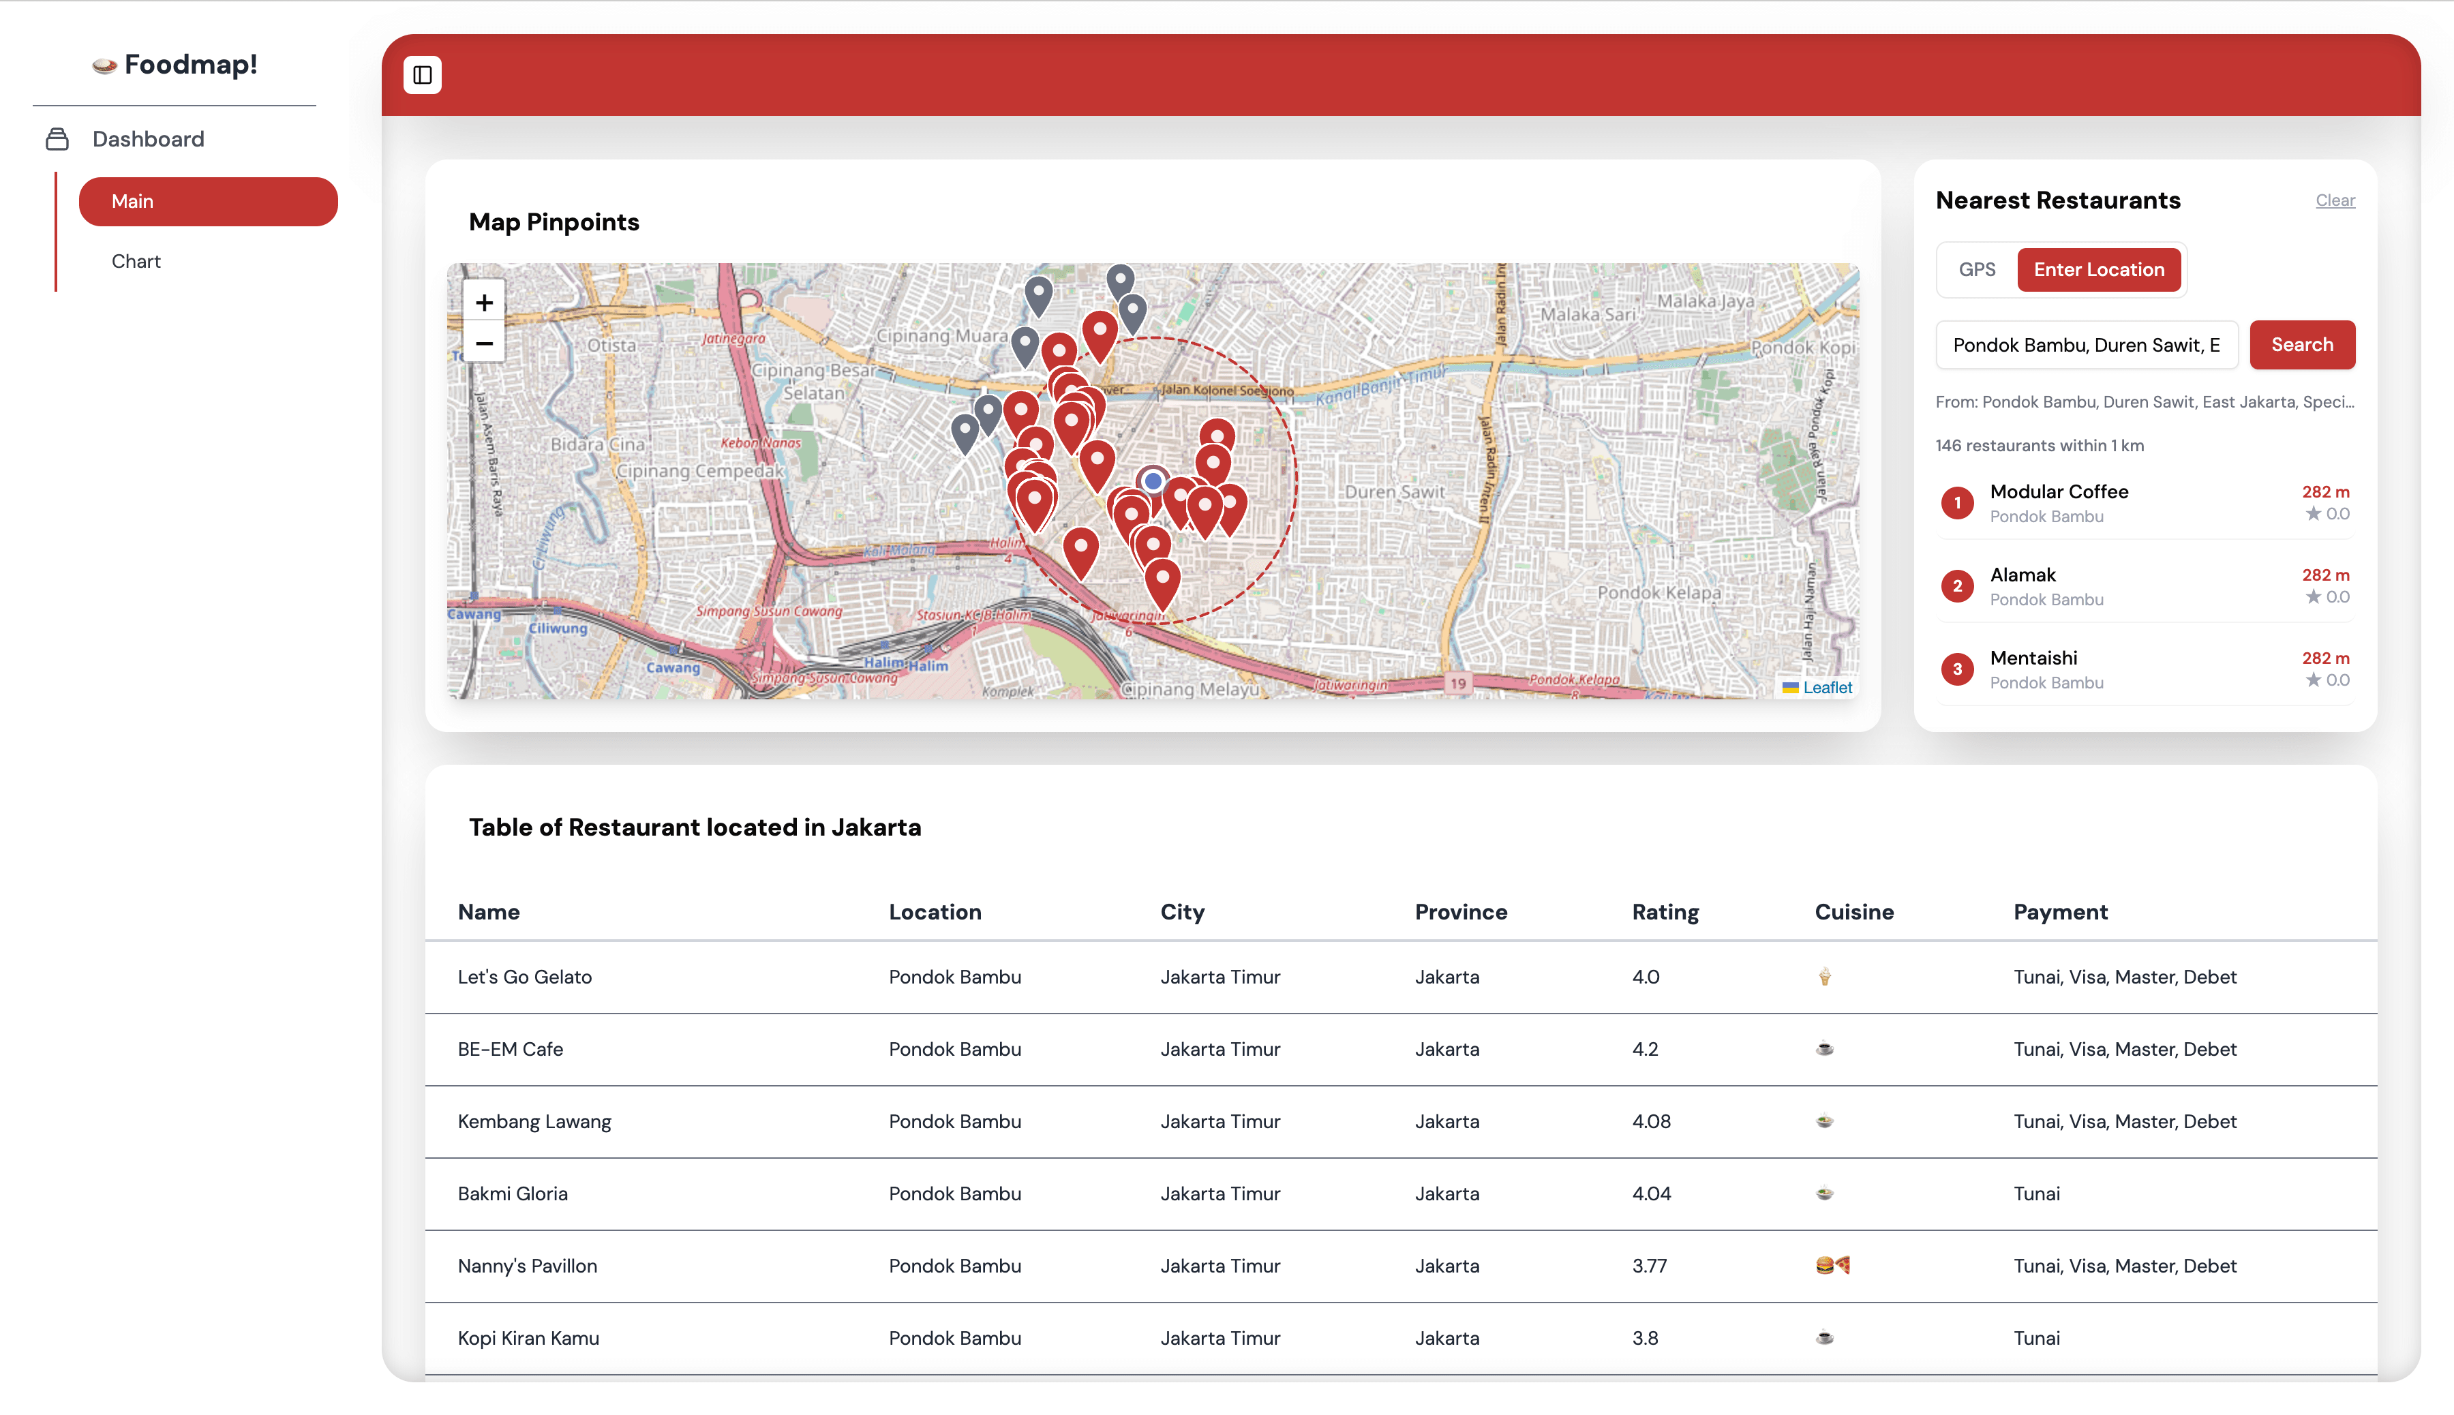The image size is (2454, 1415).
Task: Click the Name column header
Action: point(489,911)
